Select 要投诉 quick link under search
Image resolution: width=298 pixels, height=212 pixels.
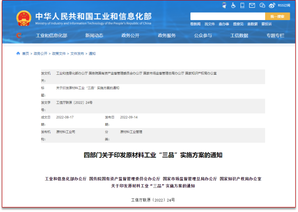pyautogui.click(x=267, y=24)
